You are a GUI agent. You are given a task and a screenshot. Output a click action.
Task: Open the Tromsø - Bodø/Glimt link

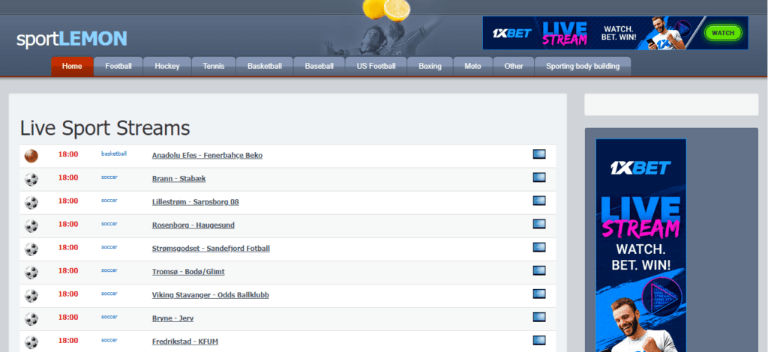[188, 272]
